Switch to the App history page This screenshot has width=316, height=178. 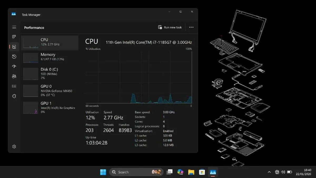tap(14, 56)
